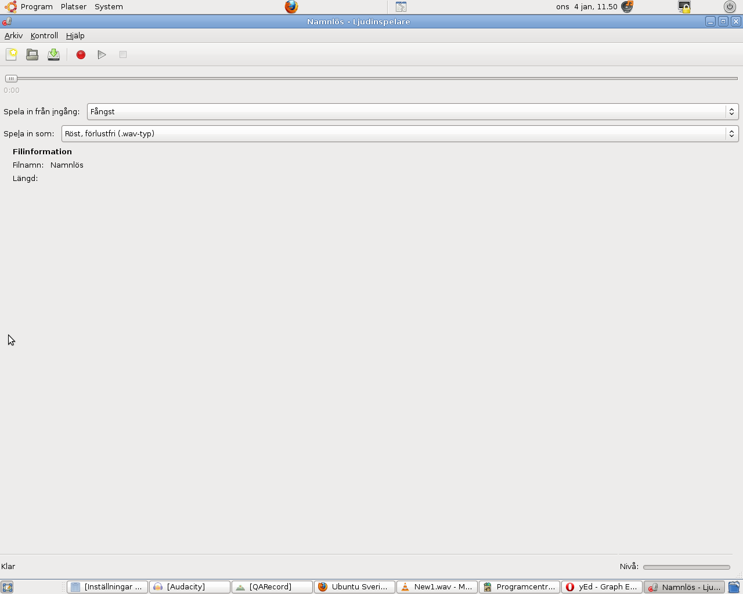The image size is (743, 594).
Task: Open the System menu in the top panel
Action: pyautogui.click(x=109, y=7)
